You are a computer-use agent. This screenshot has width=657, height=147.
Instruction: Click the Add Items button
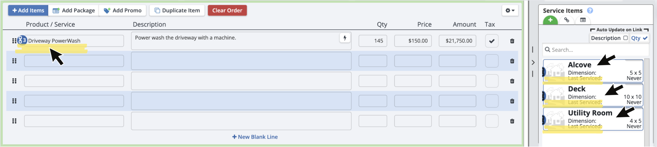(x=28, y=10)
